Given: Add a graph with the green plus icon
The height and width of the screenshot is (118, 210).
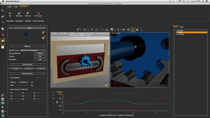Looking at the screenshot, I should point(53,92).
